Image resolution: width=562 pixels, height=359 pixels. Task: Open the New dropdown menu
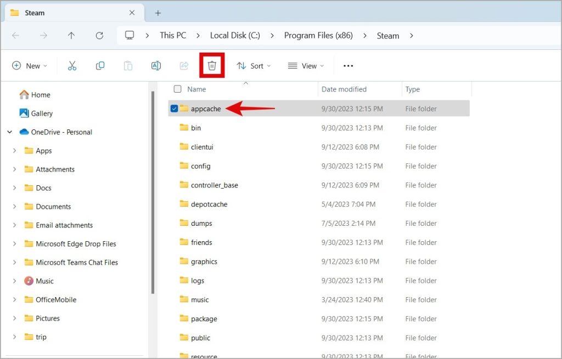coord(30,66)
